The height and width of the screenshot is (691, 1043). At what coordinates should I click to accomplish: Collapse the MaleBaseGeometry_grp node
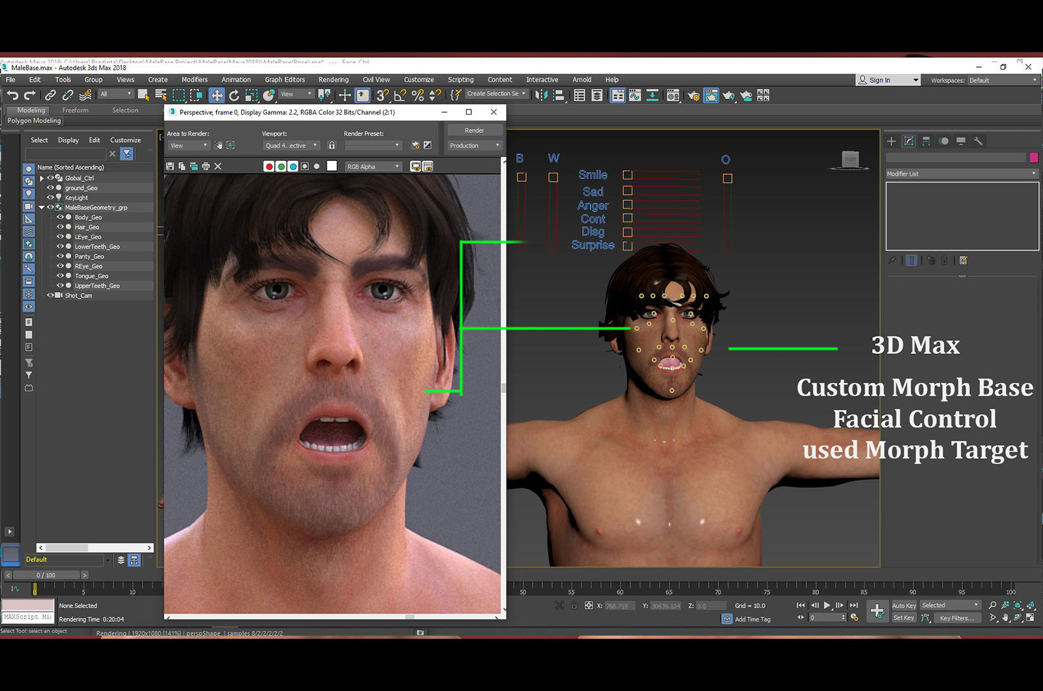pyautogui.click(x=42, y=207)
